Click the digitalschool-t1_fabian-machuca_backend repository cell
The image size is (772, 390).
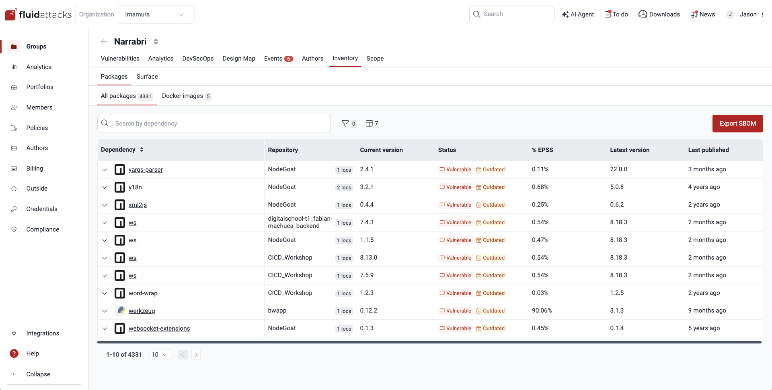click(300, 222)
